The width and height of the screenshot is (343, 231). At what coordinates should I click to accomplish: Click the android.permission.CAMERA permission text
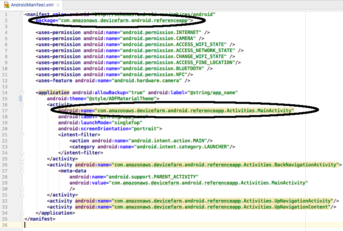coord(158,38)
